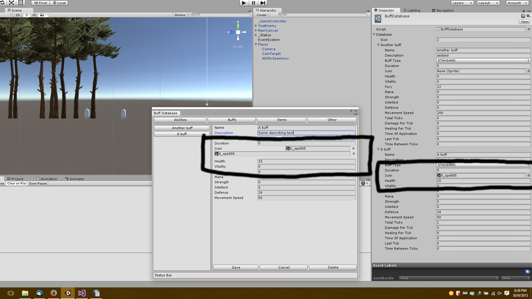Click the help icon for the BuffDatabase component

(523, 16)
